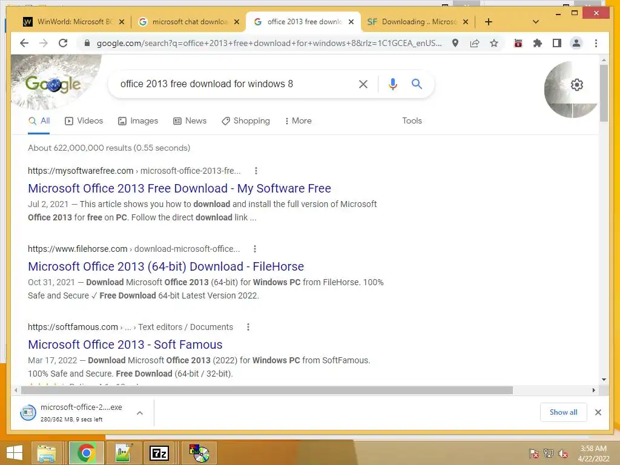Viewport: 620px width, 465px height.
Task: Open the Windows Start button
Action: [15, 453]
